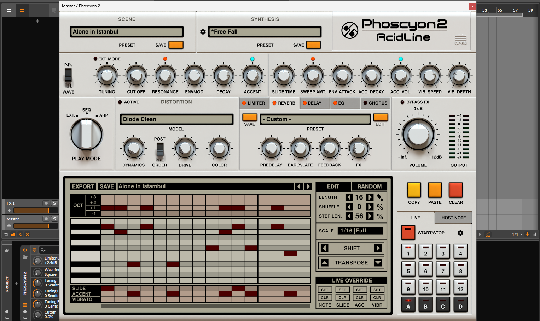The height and width of the screenshot is (321, 540).
Task: Click Bitwig orange list view icon
Action: (22, 11)
